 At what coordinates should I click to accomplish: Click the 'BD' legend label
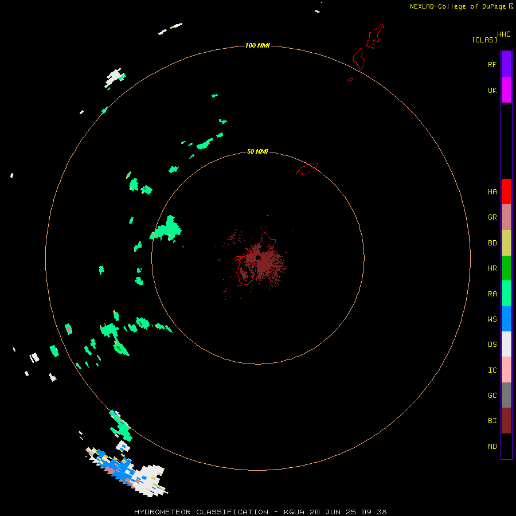click(492, 243)
